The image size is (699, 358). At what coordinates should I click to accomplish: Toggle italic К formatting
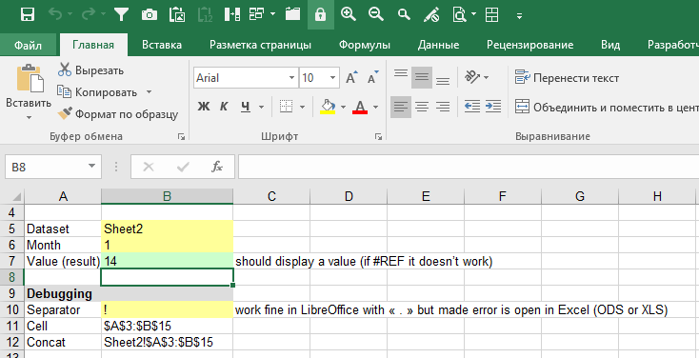click(224, 107)
